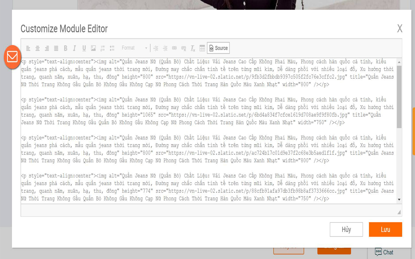Click the insert link icon
Image resolution: width=415 pixels, height=259 pixels.
click(174, 48)
